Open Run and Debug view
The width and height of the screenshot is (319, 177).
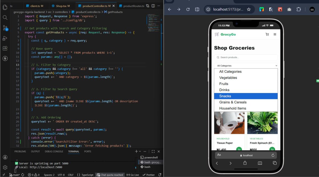[5, 38]
